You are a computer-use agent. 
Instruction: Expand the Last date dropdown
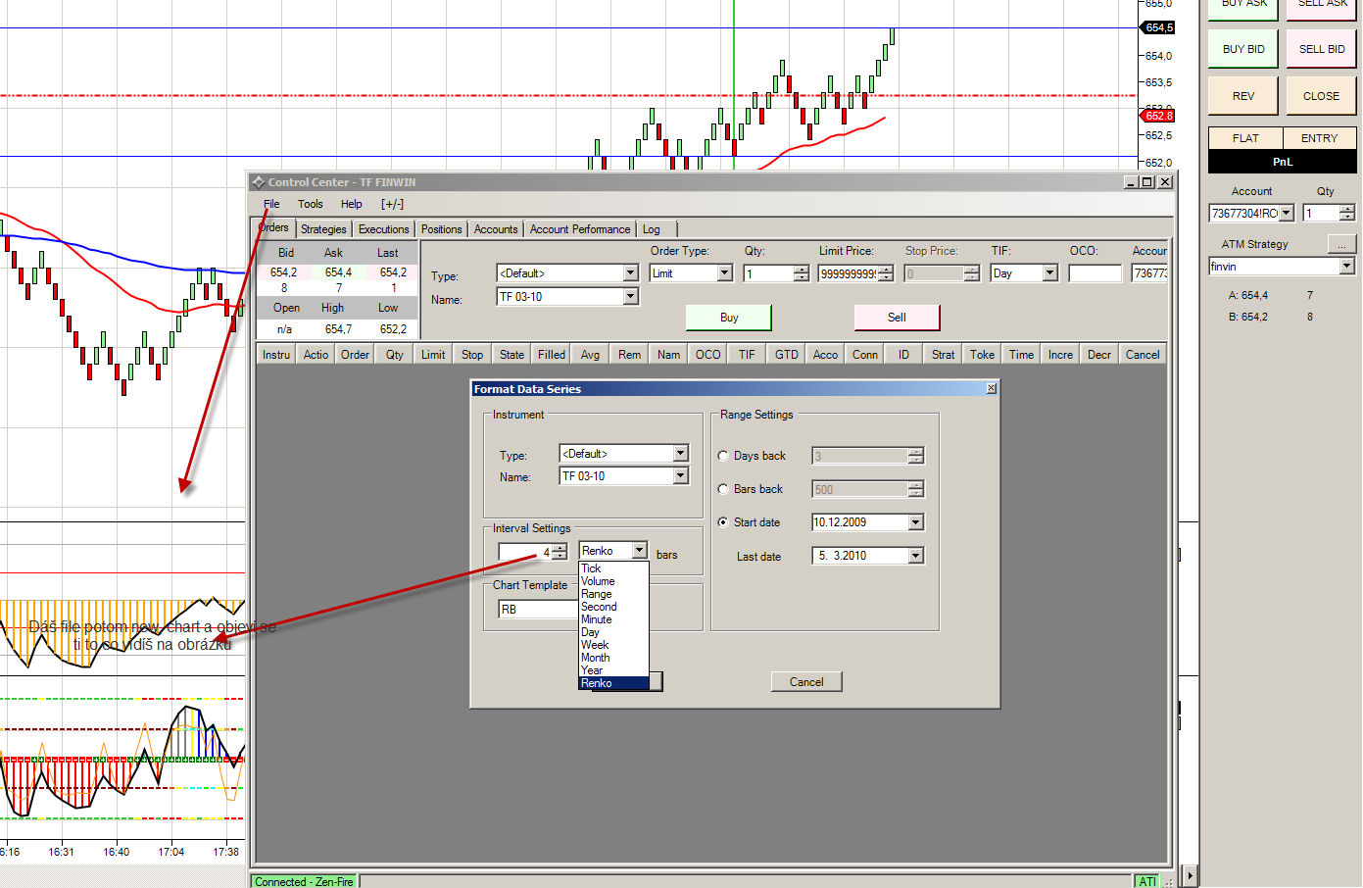pyautogui.click(x=915, y=556)
